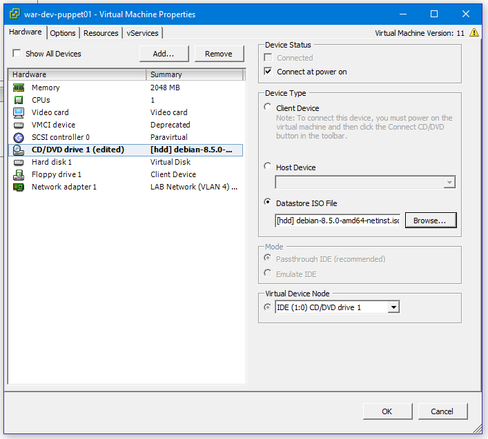Select Emulate IDE mode radio button

267,273
